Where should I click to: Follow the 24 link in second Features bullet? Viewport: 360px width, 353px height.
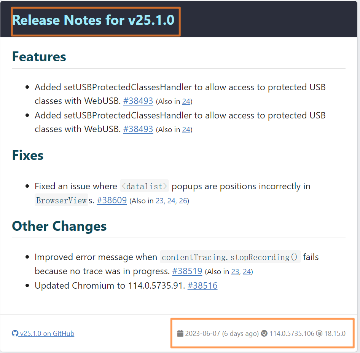186,129
